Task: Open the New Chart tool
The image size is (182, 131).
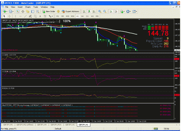Action: (x=4, y=11)
